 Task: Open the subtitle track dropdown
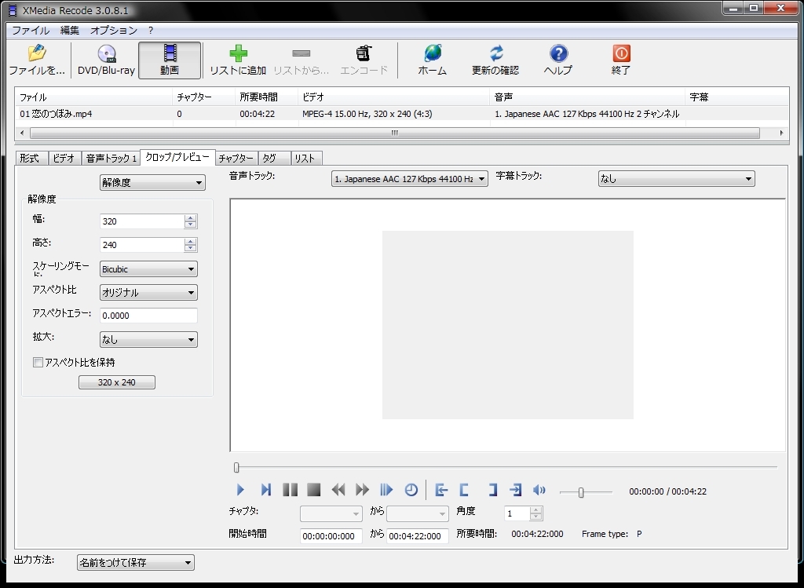[675, 179]
